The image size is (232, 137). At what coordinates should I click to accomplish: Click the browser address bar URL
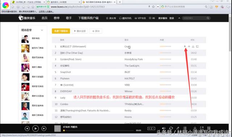(x=78, y=7)
